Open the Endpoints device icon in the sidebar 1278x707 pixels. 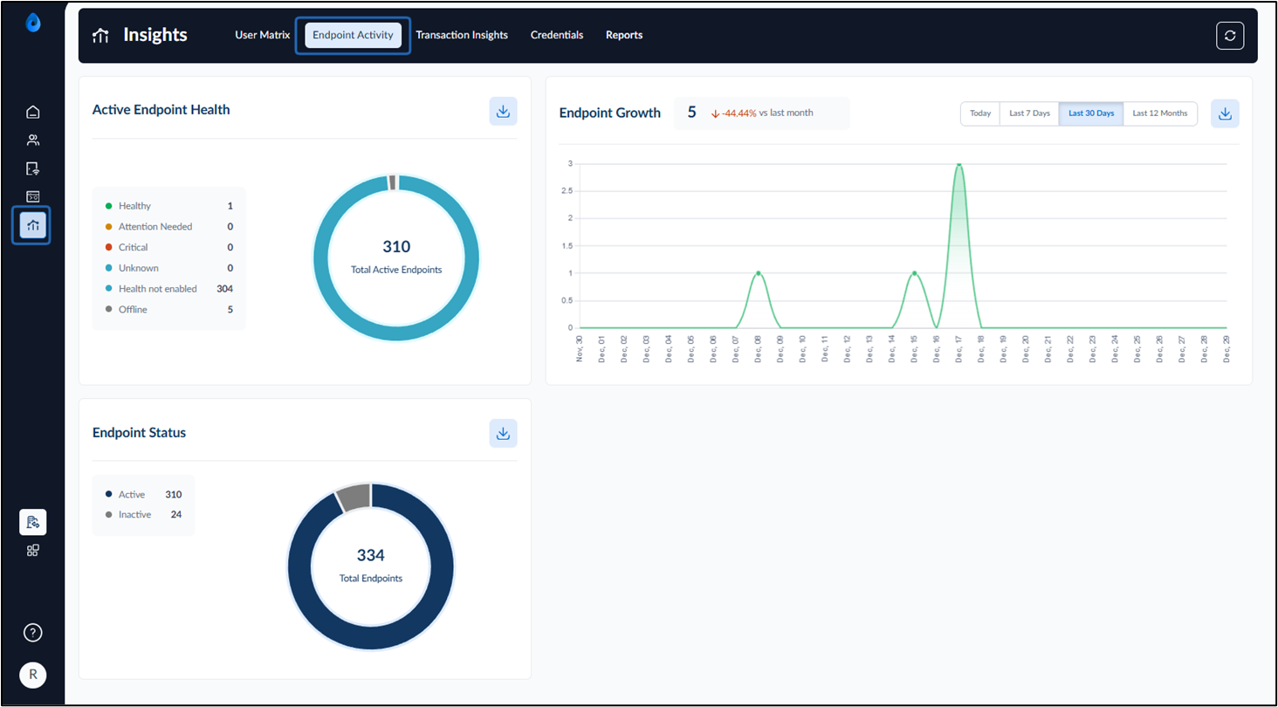tap(33, 168)
